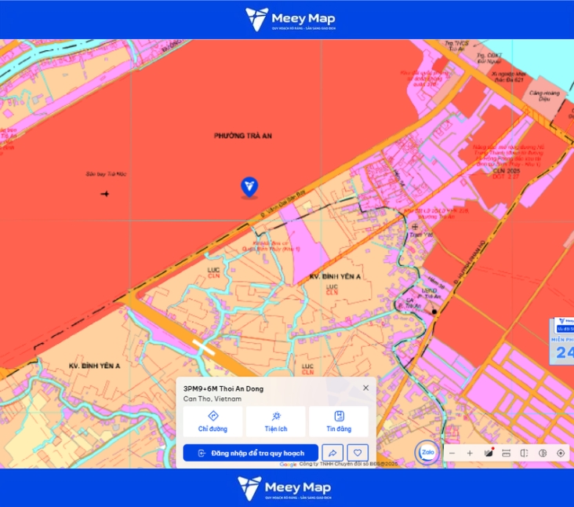This screenshot has width=574, height=507.
Task: Open the pie-chart style icon in map toolbar
Action: (x=543, y=453)
